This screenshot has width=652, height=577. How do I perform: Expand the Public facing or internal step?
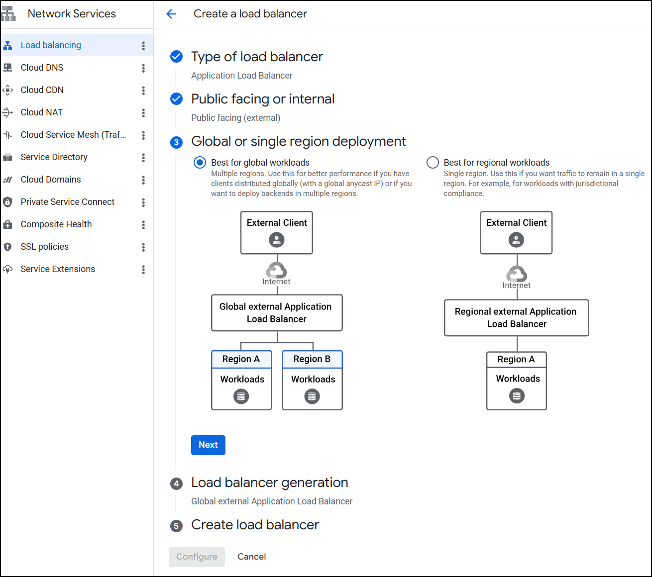point(262,99)
